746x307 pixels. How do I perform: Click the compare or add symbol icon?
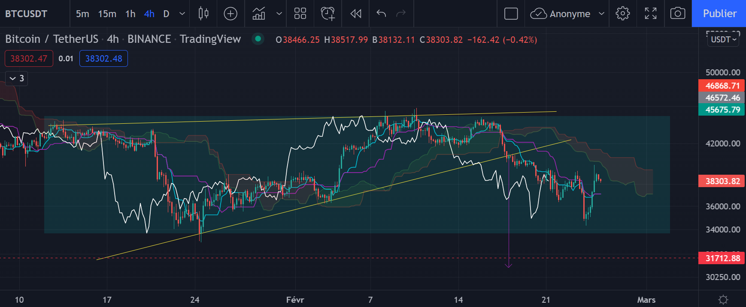coord(230,14)
